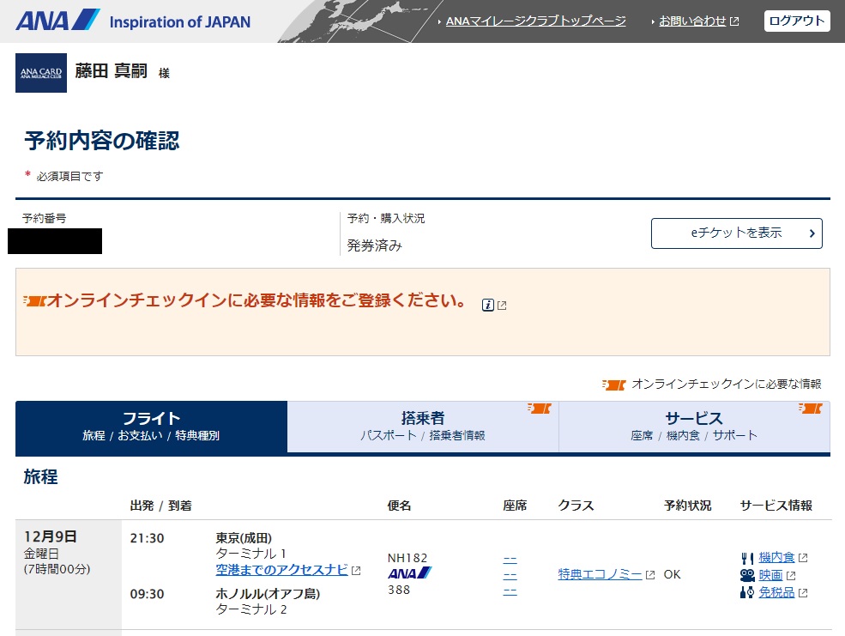Open 空港までのアクセスナビ link

coord(281,570)
